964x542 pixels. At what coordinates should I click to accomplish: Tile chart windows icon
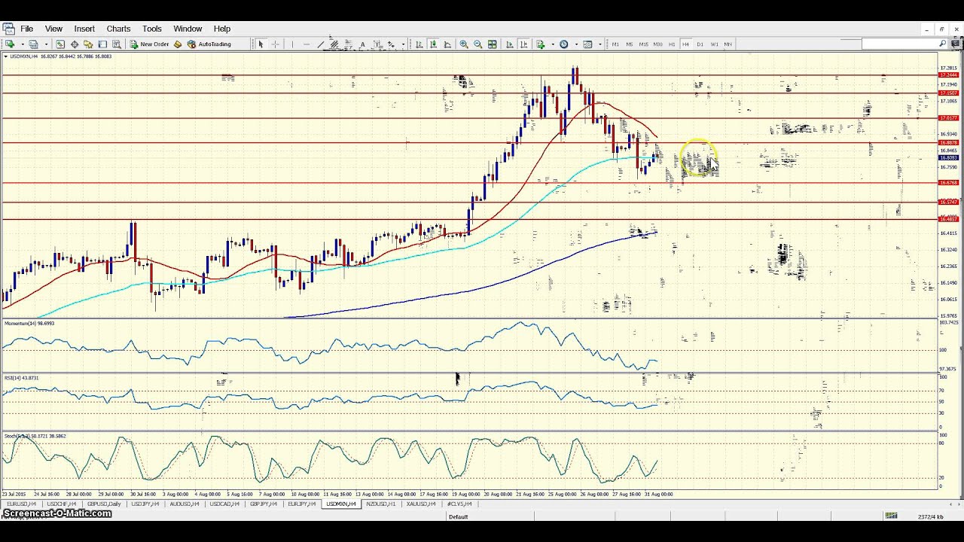pyautogui.click(x=492, y=44)
